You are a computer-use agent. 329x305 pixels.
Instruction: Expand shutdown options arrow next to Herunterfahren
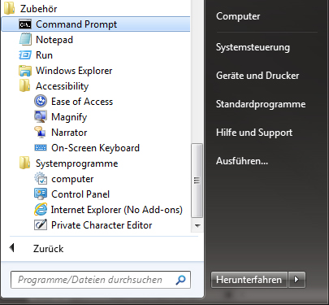tap(297, 280)
